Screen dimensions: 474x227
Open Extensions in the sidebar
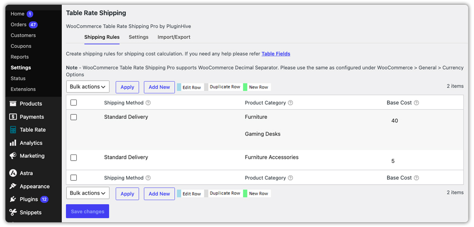(23, 89)
